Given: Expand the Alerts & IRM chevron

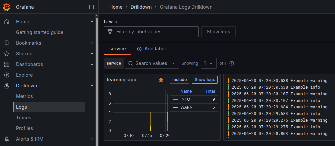Looking at the screenshot, I should [x=92, y=139].
